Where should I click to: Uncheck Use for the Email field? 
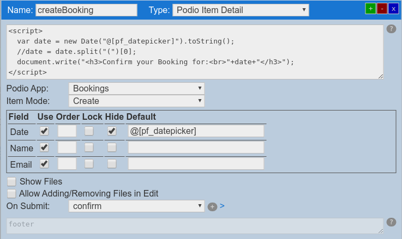(x=44, y=164)
